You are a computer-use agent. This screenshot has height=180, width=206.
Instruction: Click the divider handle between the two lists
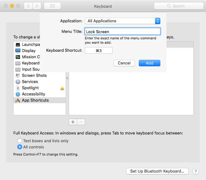pos(67,78)
